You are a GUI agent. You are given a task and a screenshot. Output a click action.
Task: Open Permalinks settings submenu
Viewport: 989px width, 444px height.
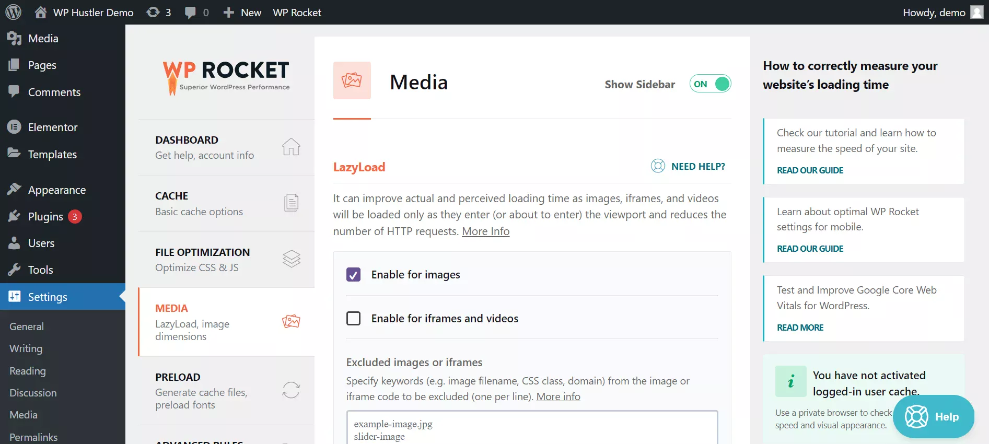pos(33,437)
